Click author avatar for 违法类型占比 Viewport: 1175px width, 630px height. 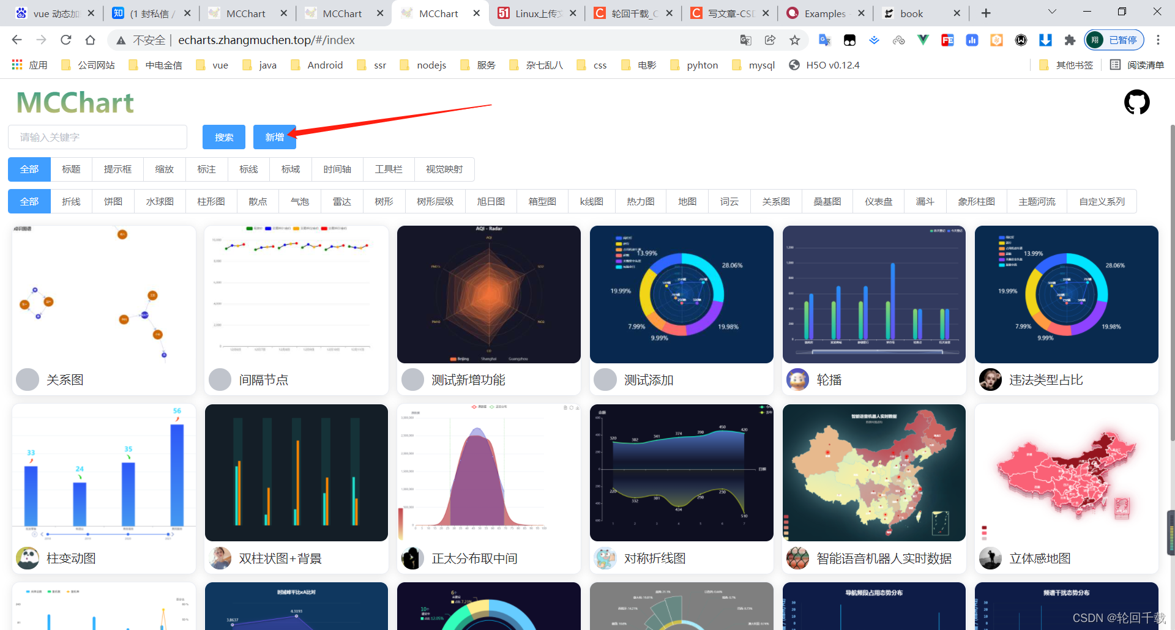(990, 380)
